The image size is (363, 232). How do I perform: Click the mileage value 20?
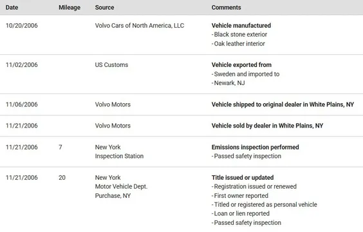[x=62, y=177]
